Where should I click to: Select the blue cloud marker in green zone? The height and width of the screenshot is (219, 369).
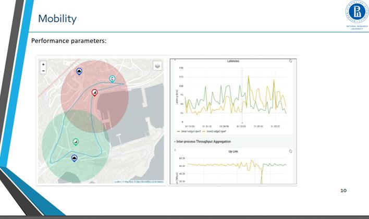(x=75, y=158)
